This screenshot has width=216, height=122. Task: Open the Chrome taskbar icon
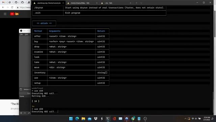click(133, 119)
